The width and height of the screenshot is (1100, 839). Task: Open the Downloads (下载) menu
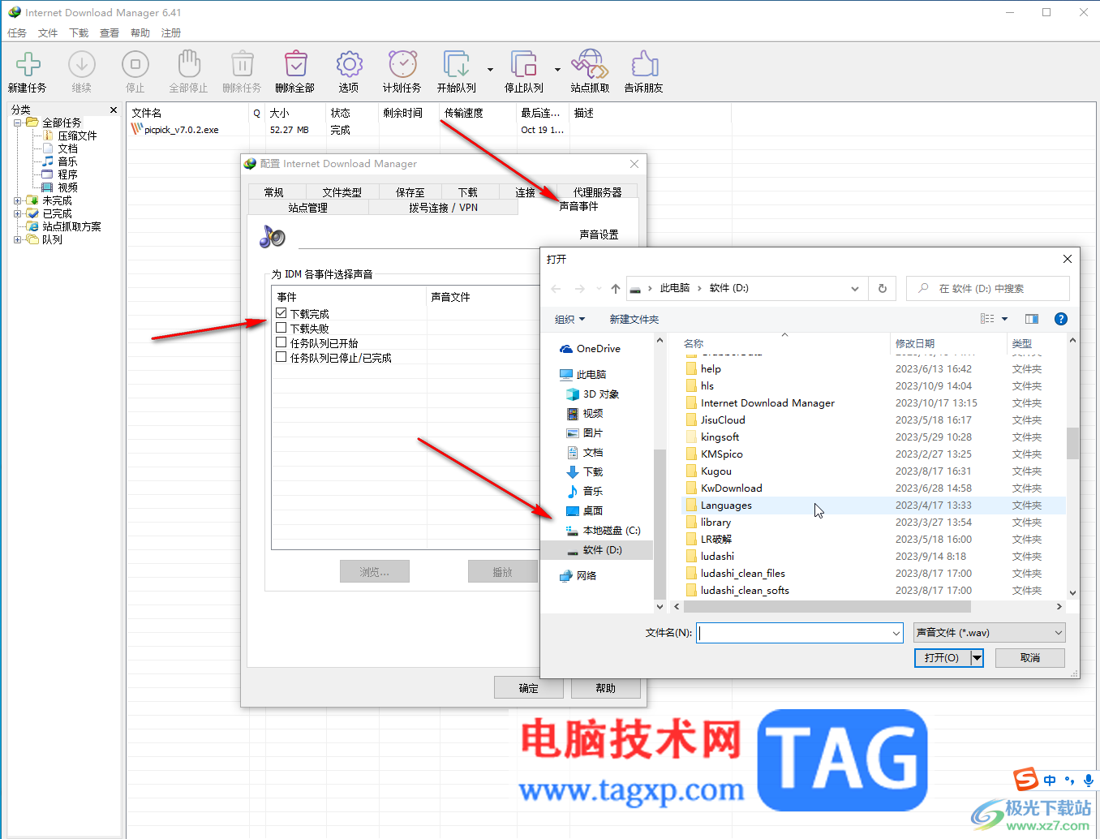pyautogui.click(x=79, y=33)
